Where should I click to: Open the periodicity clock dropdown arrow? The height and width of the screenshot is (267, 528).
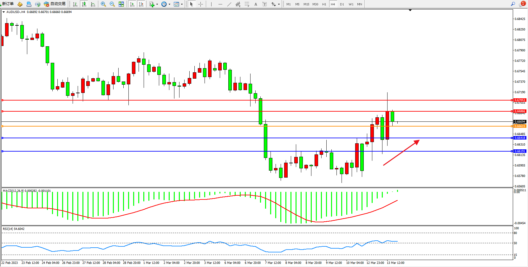[169, 4]
